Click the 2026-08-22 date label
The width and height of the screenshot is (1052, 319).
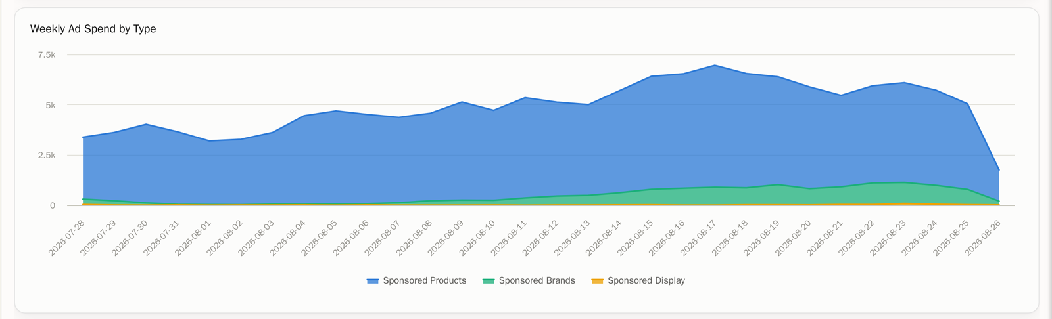coord(855,238)
